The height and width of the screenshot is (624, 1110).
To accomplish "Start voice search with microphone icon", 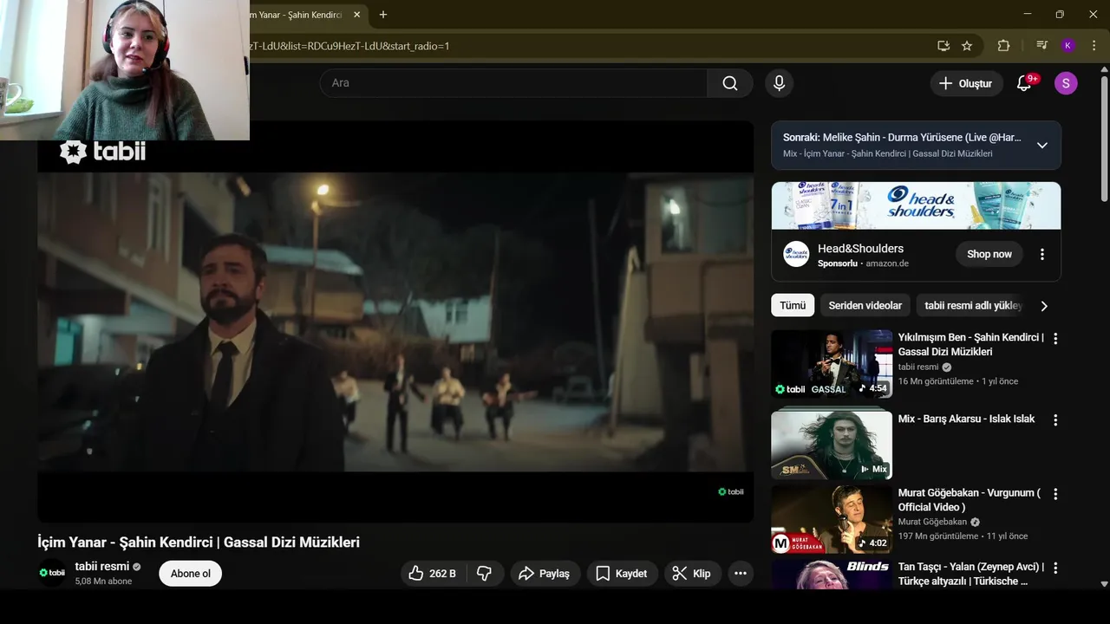I will (779, 83).
